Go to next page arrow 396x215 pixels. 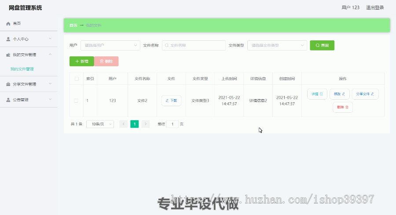[146, 124]
